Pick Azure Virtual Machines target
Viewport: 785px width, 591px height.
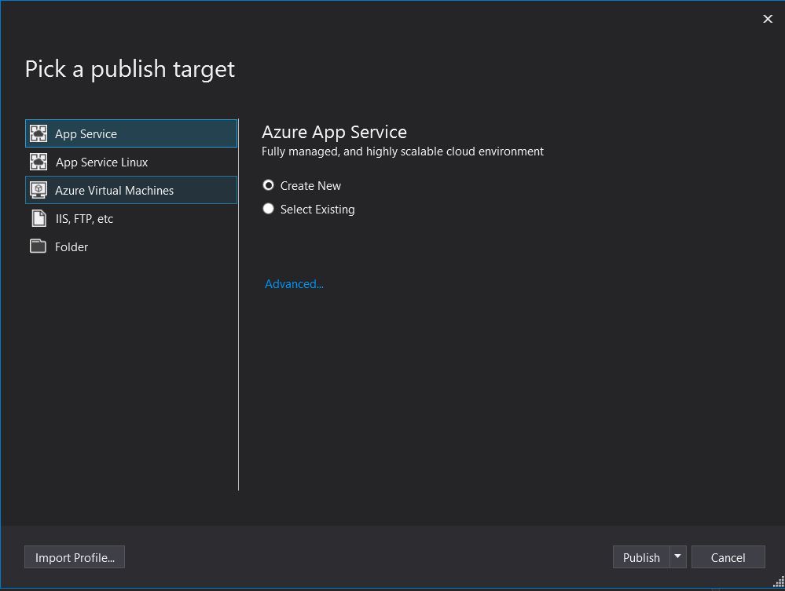[x=131, y=190]
